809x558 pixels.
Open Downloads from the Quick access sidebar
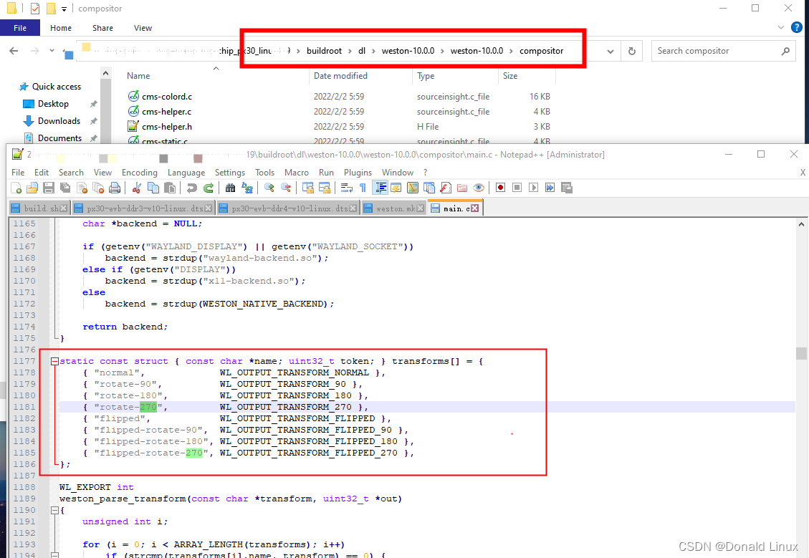[59, 120]
